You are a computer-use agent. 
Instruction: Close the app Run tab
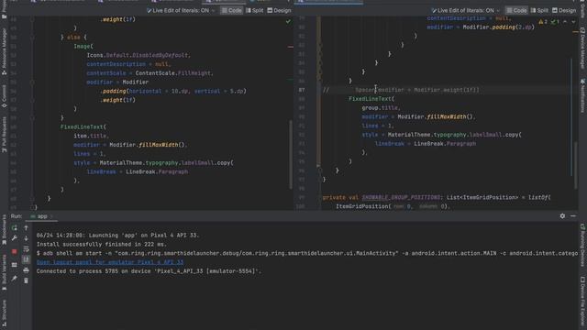pyautogui.click(x=51, y=216)
